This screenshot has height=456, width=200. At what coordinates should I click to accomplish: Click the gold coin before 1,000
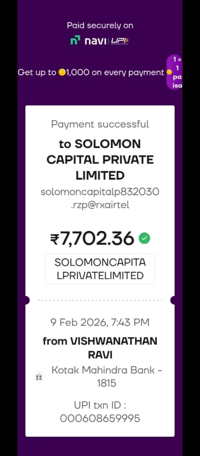click(62, 73)
